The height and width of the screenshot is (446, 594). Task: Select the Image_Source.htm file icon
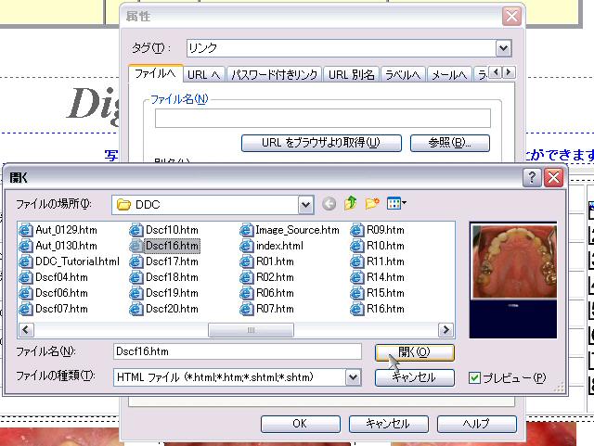click(x=246, y=230)
